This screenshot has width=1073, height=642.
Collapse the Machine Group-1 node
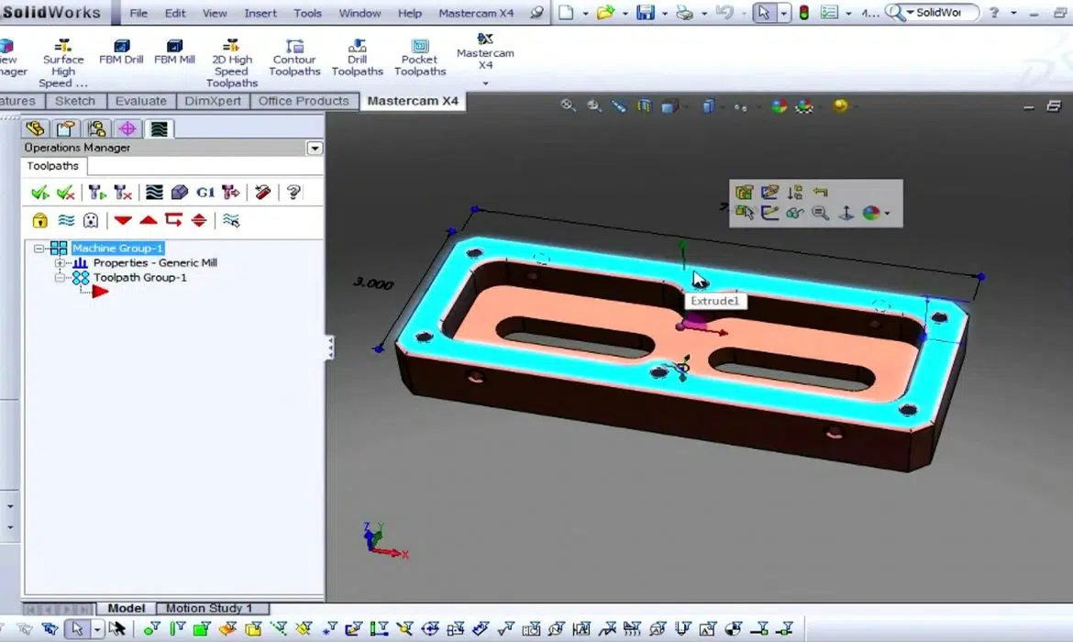click(39, 249)
